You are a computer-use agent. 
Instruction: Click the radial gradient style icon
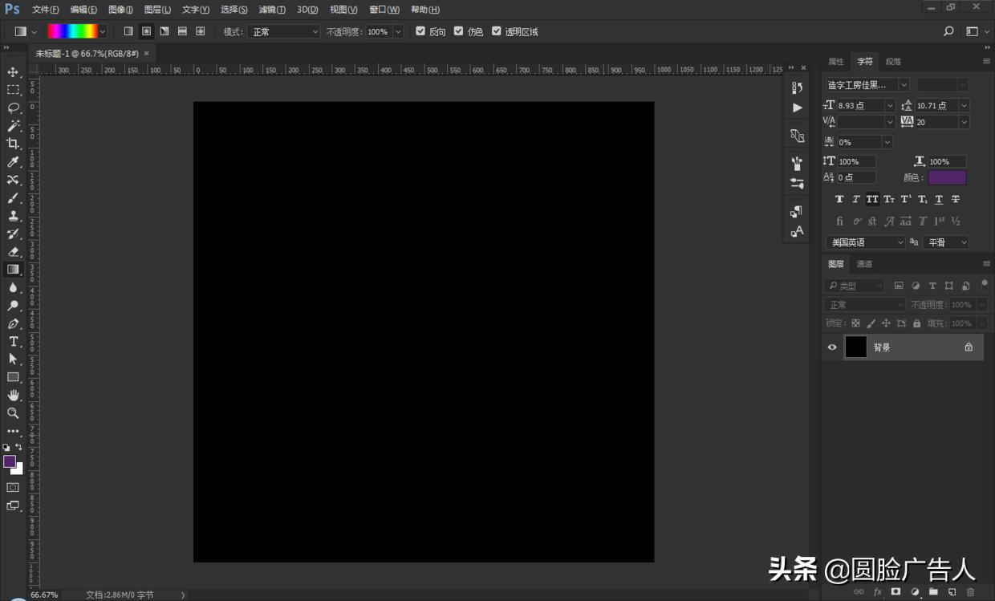point(146,31)
